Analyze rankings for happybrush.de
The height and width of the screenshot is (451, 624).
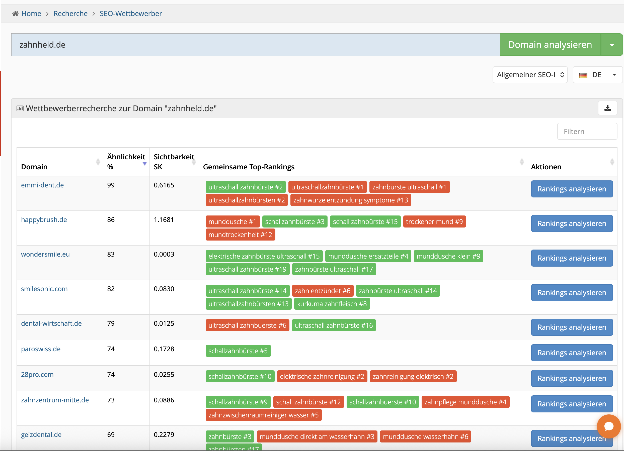572,224
